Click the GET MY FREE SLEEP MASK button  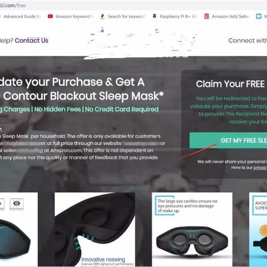pos(228,140)
